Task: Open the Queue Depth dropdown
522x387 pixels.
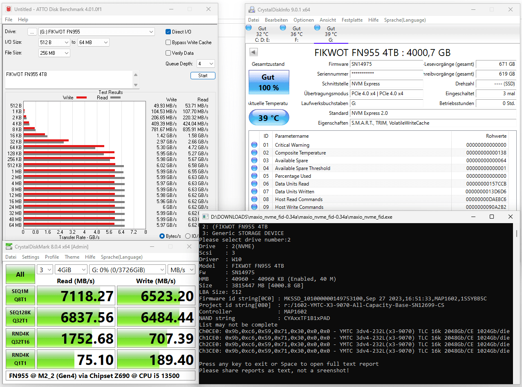Action: [205, 64]
